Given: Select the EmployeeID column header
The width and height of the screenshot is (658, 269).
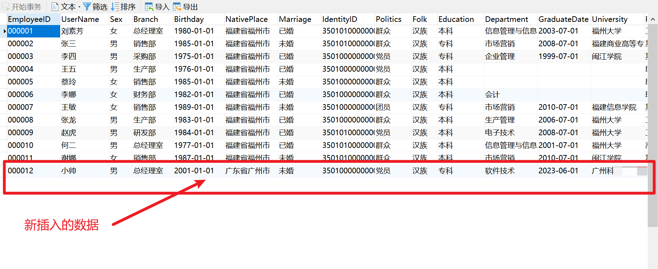Looking at the screenshot, I should pos(33,19).
